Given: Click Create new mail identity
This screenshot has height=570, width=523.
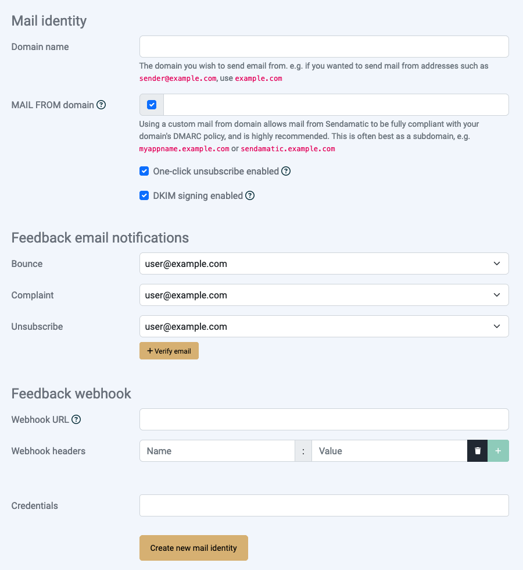Looking at the screenshot, I should click(x=194, y=547).
